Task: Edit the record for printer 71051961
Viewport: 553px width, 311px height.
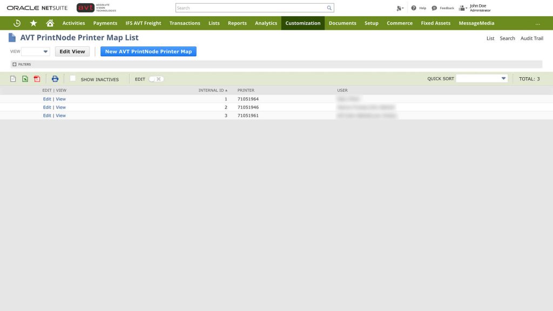Action: (x=47, y=116)
